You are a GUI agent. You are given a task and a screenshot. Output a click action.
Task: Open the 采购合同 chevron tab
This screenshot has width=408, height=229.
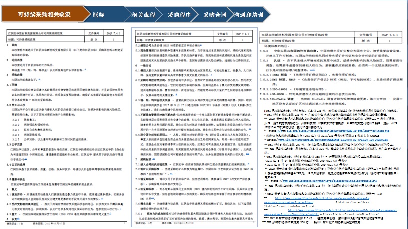(215, 15)
